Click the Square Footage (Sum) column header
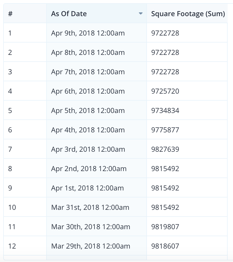The image size is (233, 262). [x=188, y=13]
